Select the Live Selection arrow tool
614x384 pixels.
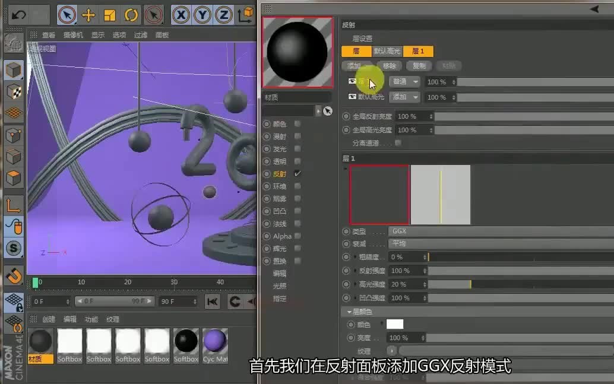tap(67, 15)
